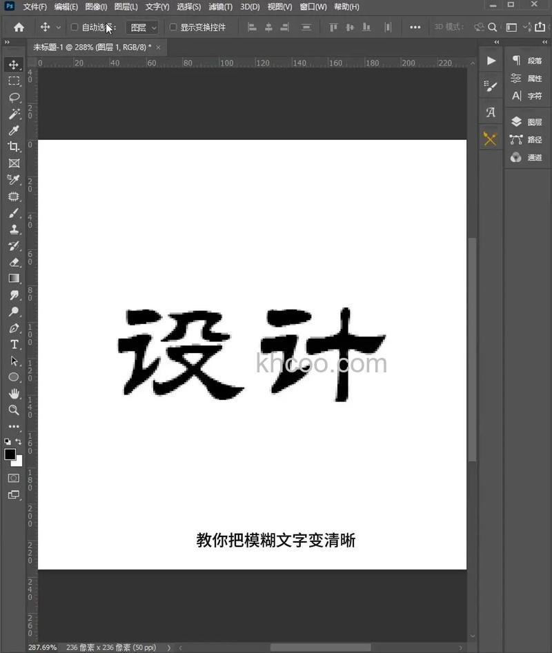Screen dimensions: 552x653
Task: Enable the 自动选择 checkbox
Action: tap(74, 28)
